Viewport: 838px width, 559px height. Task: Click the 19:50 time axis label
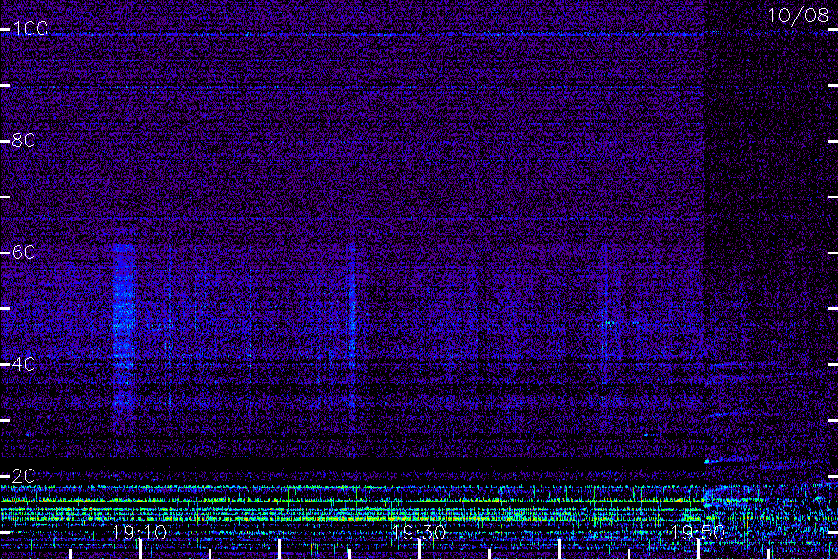(697, 532)
